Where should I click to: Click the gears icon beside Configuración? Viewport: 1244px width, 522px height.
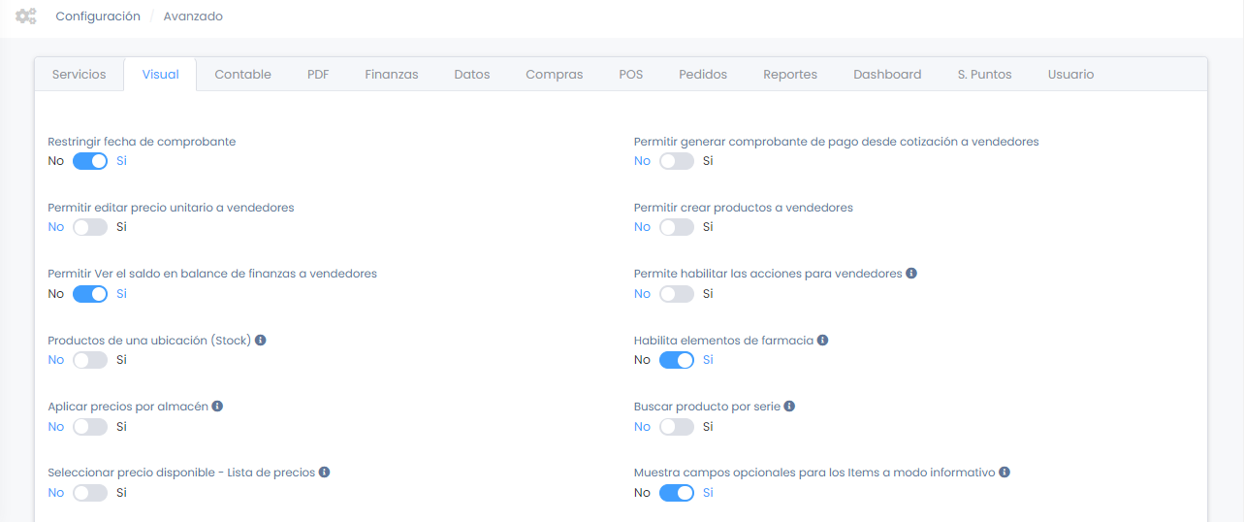click(26, 16)
